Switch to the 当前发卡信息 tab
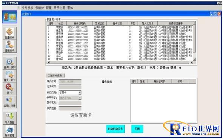This screenshot has width=223, height=139. click(x=55, y=75)
